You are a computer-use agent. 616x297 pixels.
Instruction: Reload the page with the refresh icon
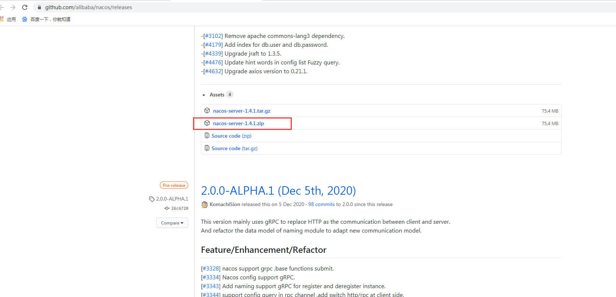coord(25,7)
